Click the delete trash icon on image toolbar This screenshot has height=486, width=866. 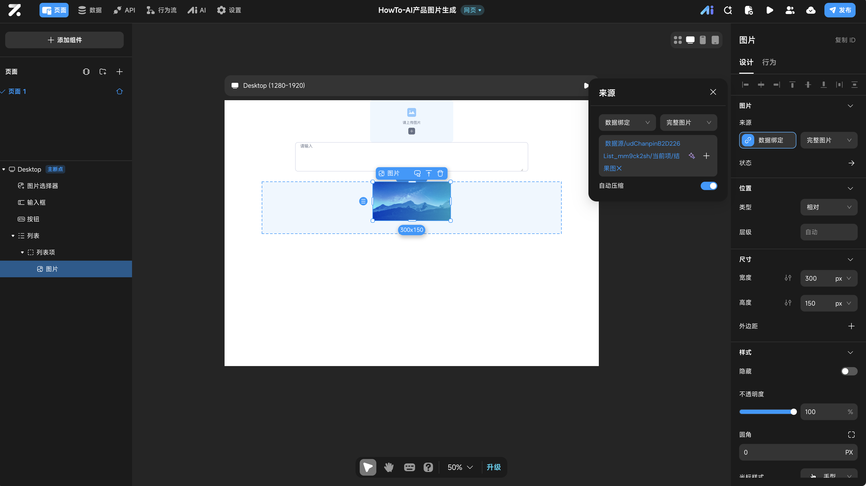440,173
